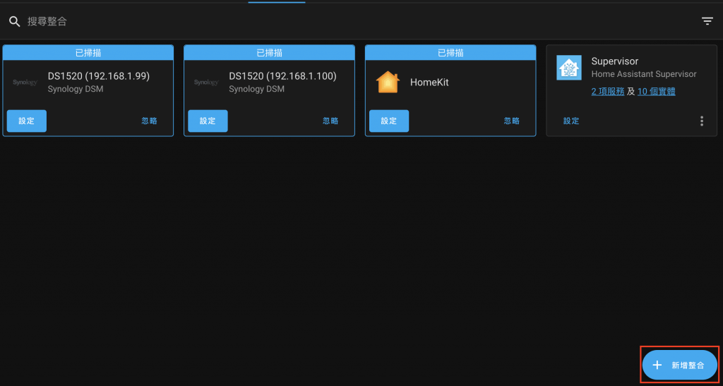The image size is (723, 386).
Task: Click Synology DSM subtitle under 192.168.1.100
Action: tap(257, 89)
